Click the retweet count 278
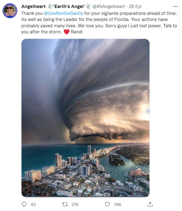Screen dimensions: 182x211 [x=75, y=205]
